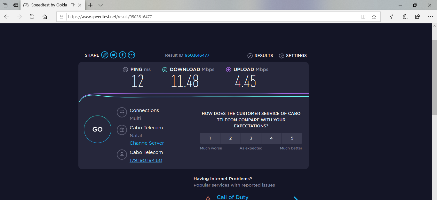
Task: Select the Speedtest by Ookla tab
Action: (53, 5)
